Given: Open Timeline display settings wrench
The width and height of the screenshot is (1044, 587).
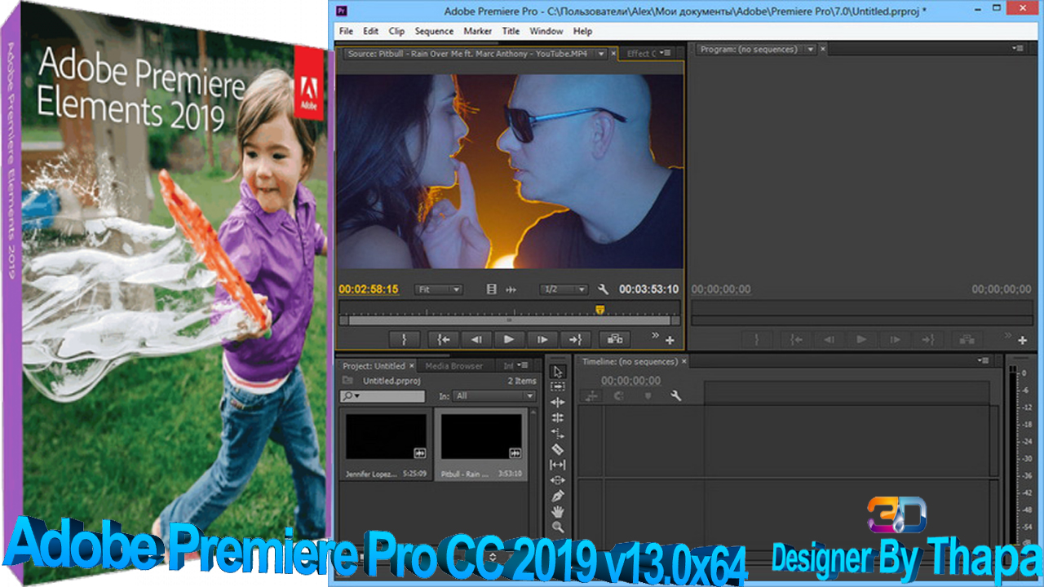Looking at the screenshot, I should [675, 396].
